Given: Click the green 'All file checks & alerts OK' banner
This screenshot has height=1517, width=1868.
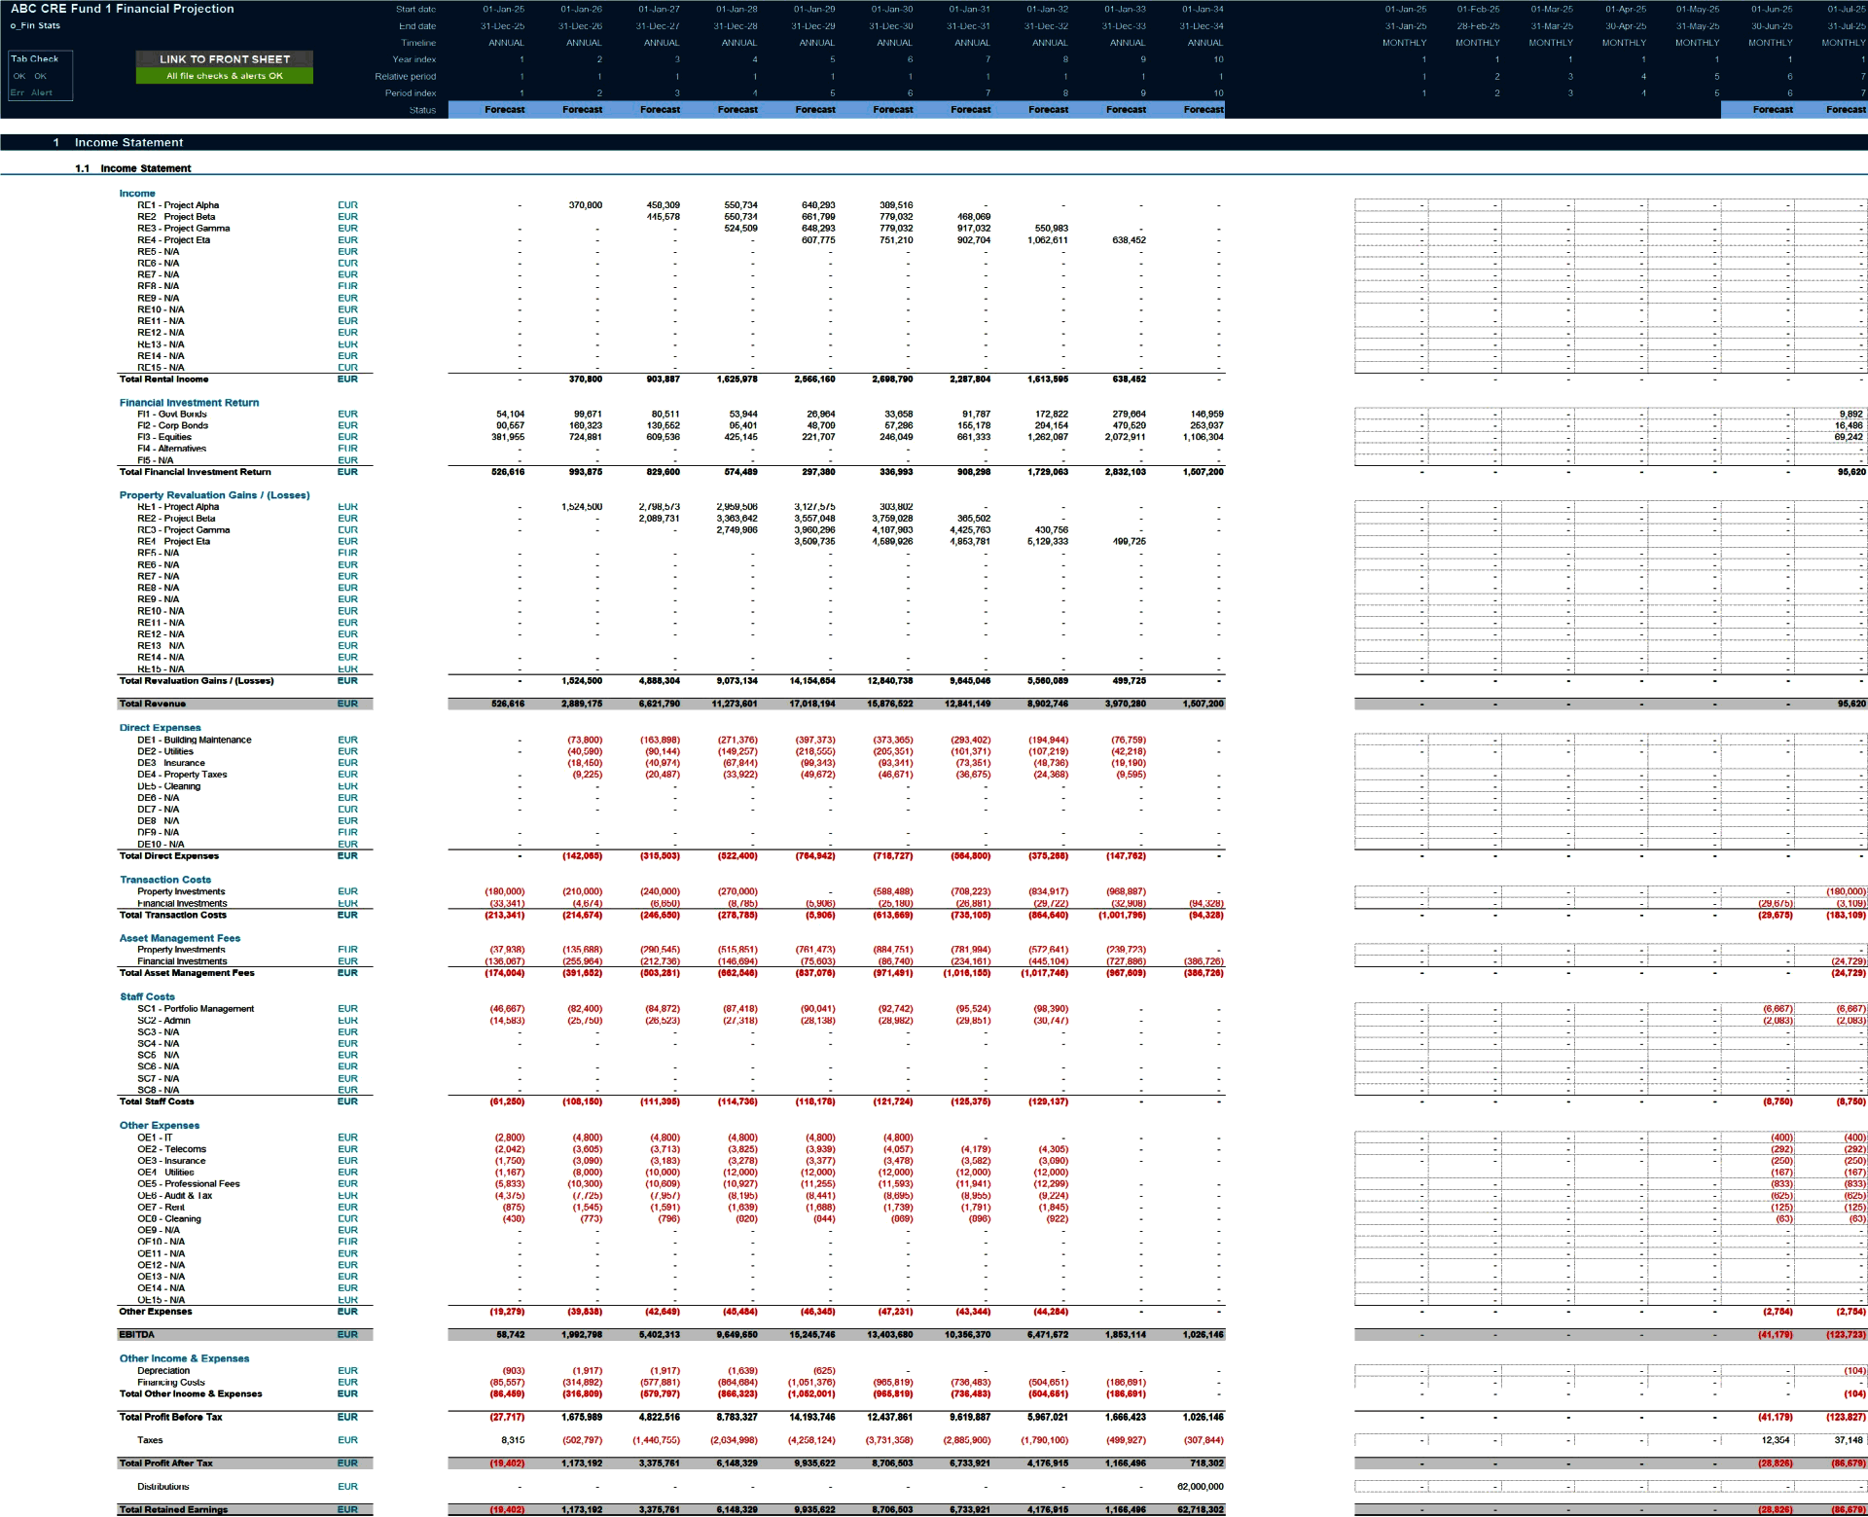Looking at the screenshot, I should tap(224, 74).
